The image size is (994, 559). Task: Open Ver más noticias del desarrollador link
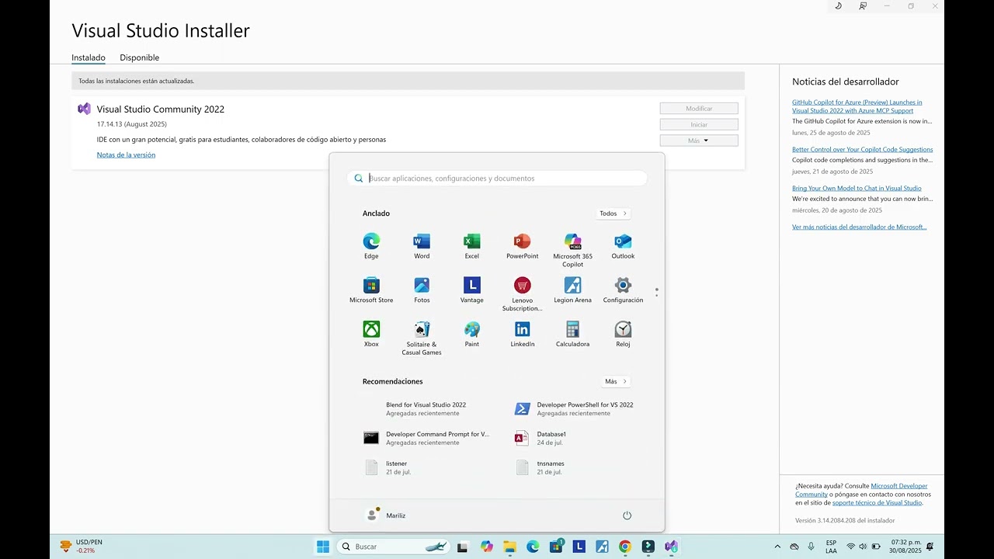[860, 227]
